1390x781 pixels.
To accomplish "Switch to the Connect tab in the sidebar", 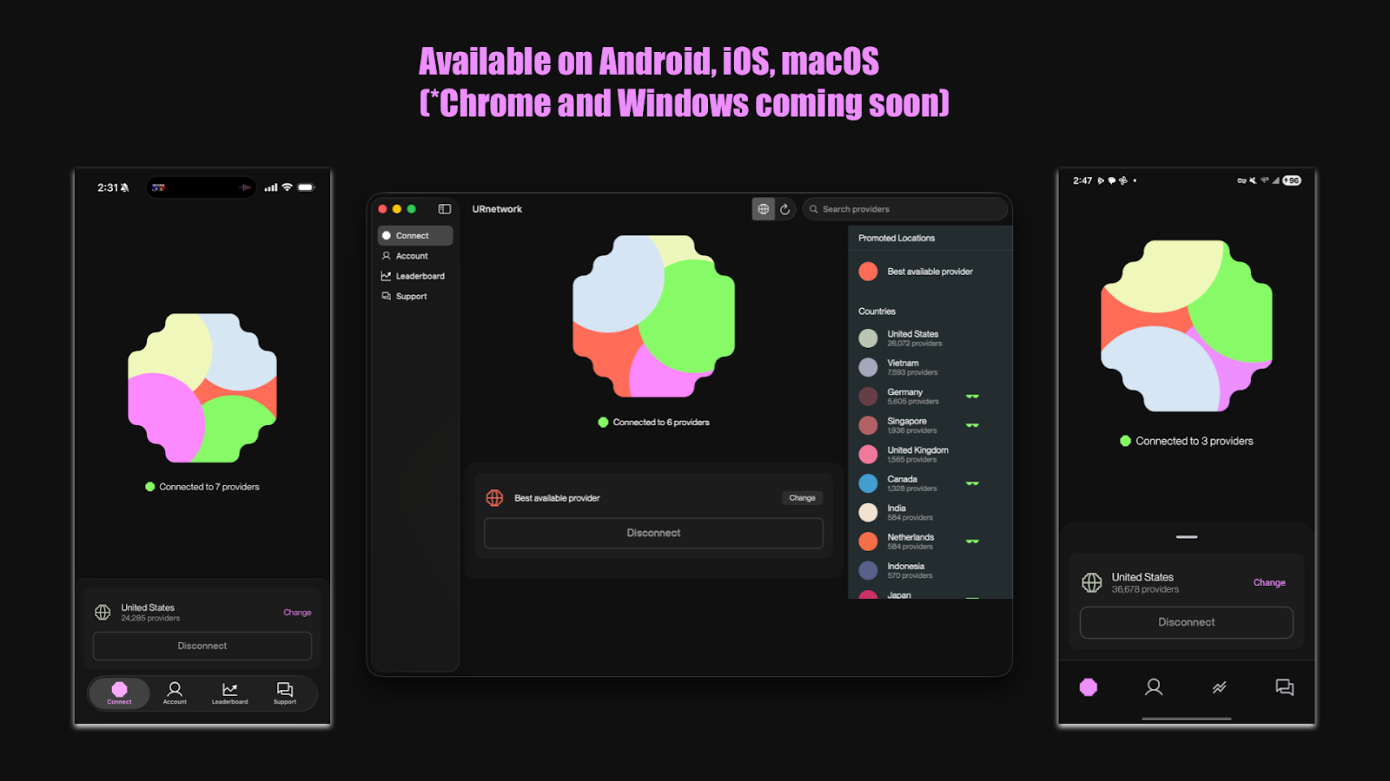I will 414,235.
